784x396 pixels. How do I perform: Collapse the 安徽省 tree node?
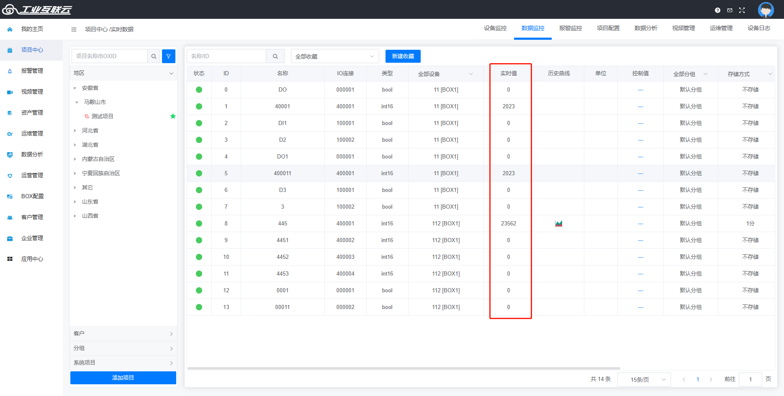(75, 88)
